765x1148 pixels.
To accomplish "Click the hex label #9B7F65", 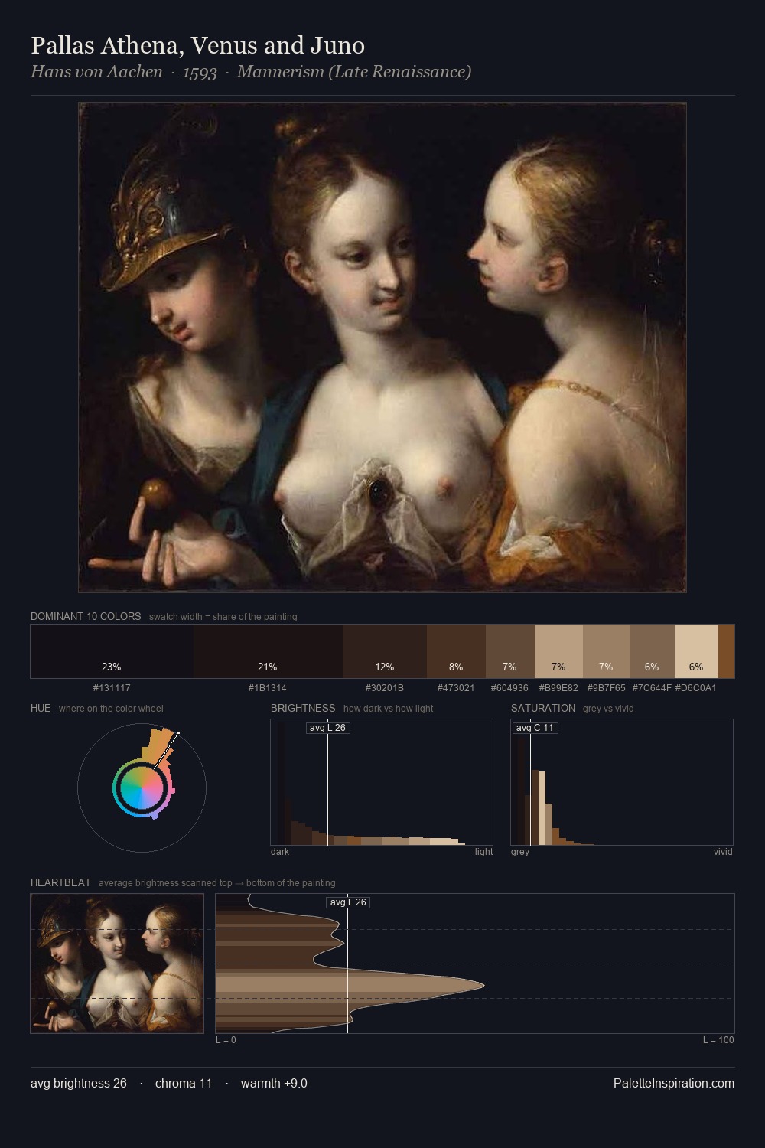I will click(606, 688).
